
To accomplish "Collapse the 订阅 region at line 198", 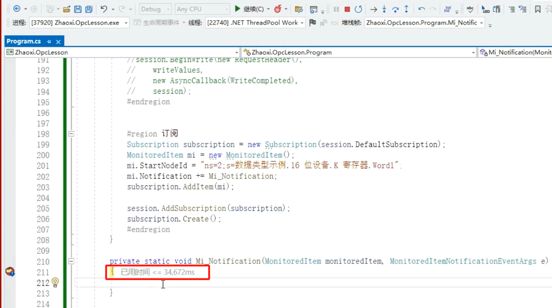I will click(71, 134).
